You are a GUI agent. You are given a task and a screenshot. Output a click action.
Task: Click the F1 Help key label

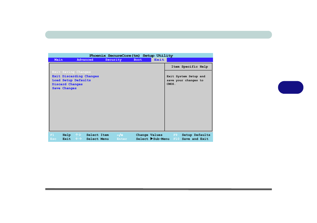(60, 135)
